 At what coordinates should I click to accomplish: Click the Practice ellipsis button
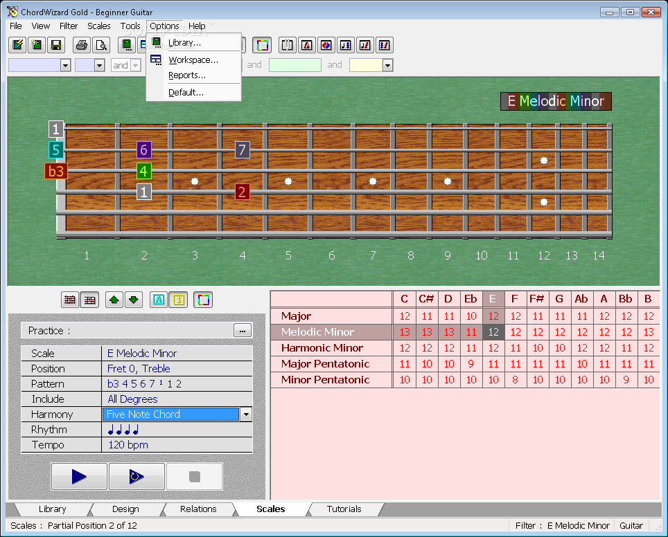pos(243,331)
